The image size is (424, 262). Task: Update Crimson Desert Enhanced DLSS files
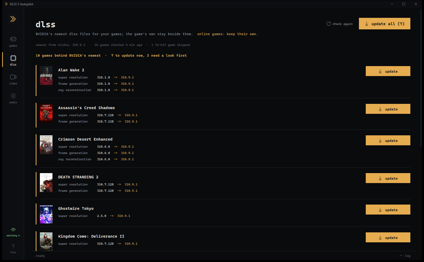pyautogui.click(x=388, y=140)
